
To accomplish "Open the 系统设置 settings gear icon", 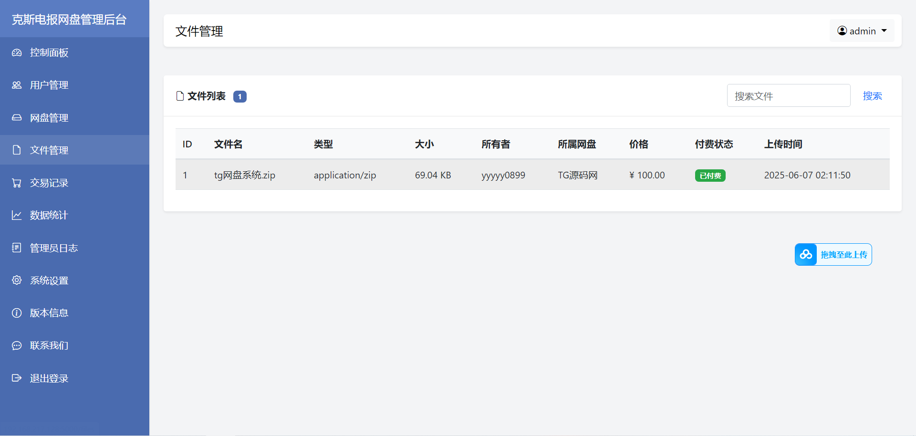I will pyautogui.click(x=17, y=280).
